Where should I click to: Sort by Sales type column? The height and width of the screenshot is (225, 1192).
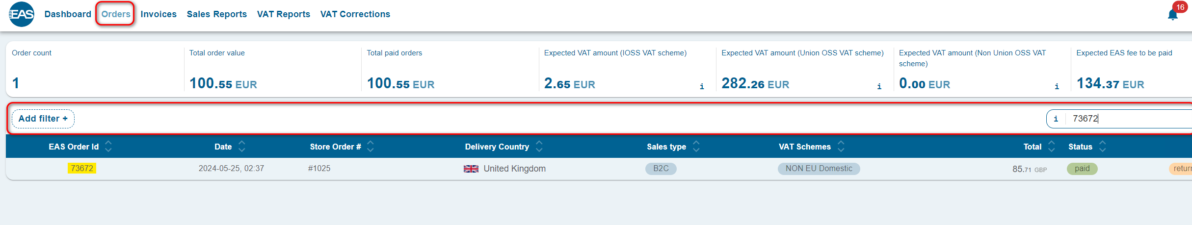[x=696, y=147]
